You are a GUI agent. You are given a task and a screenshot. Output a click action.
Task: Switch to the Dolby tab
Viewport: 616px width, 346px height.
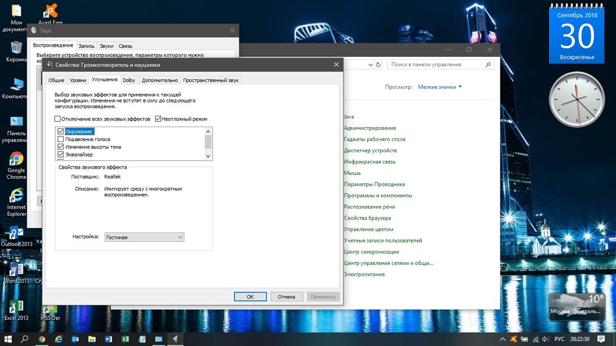tap(129, 80)
